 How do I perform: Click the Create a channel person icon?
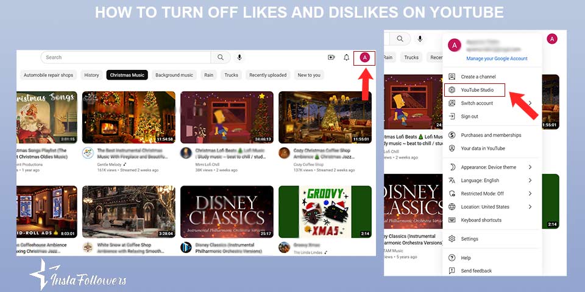coord(452,77)
